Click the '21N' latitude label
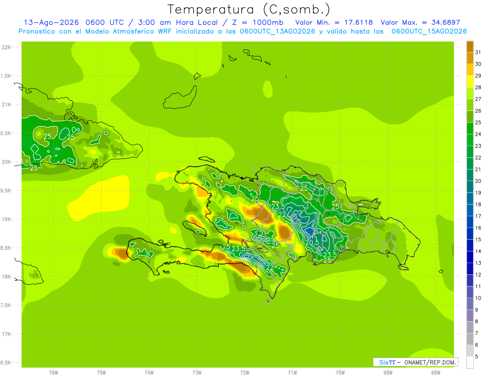This screenshot has height=378, width=489. pos(6,104)
